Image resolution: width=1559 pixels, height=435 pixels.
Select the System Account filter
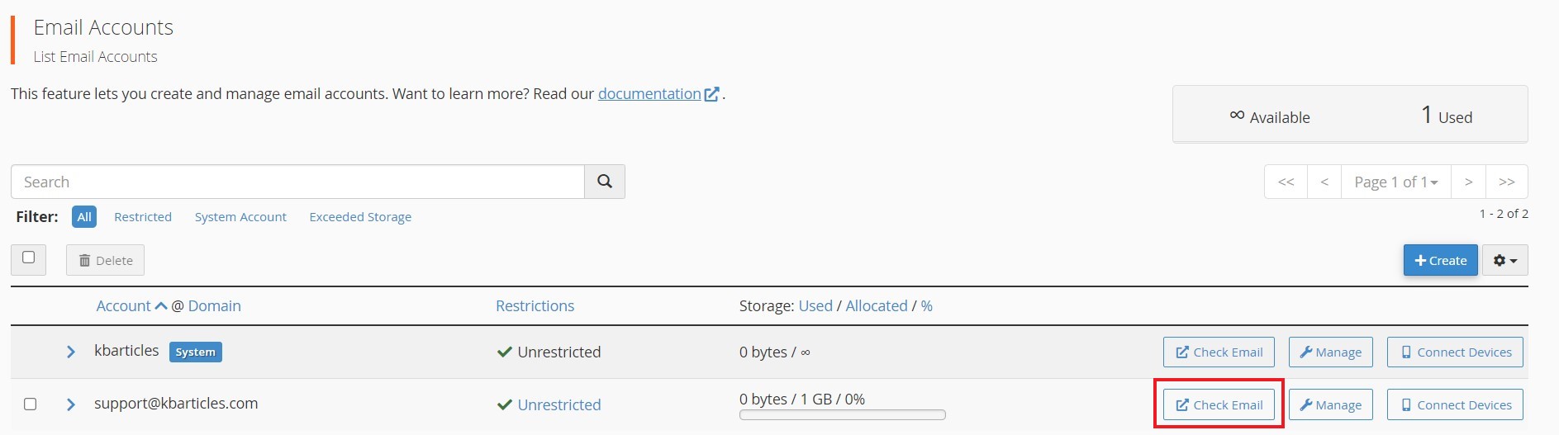tap(240, 216)
